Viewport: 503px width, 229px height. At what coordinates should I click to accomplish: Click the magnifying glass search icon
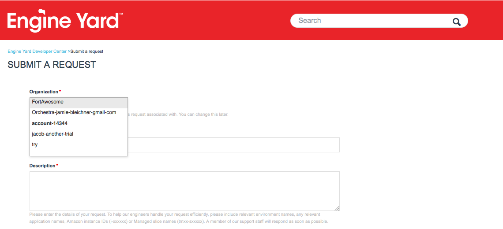pyautogui.click(x=456, y=22)
